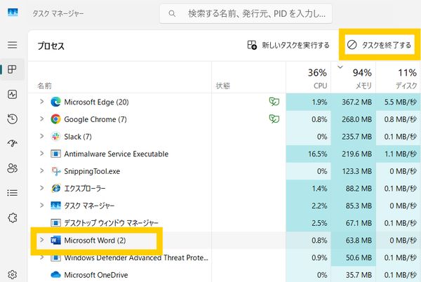Click the Microsoft Word app icon
Viewport: 421px width, 282px height.
(55, 240)
